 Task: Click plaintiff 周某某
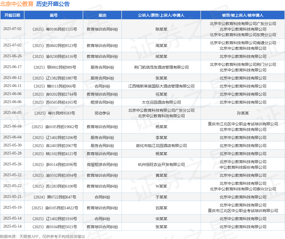coord(161,46)
